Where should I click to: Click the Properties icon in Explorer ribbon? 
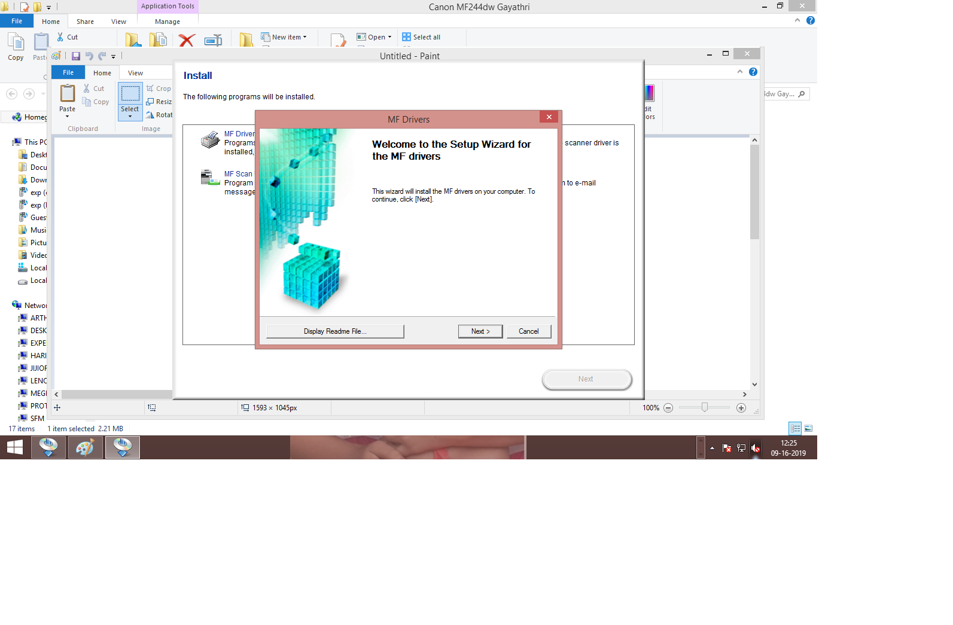[338, 40]
